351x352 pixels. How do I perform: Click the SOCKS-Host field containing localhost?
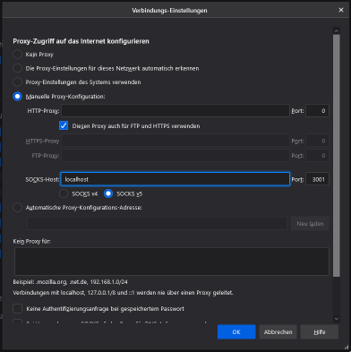coord(175,179)
